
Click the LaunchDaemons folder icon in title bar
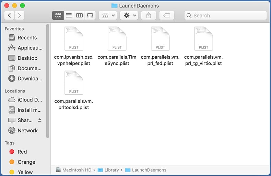click(115, 6)
